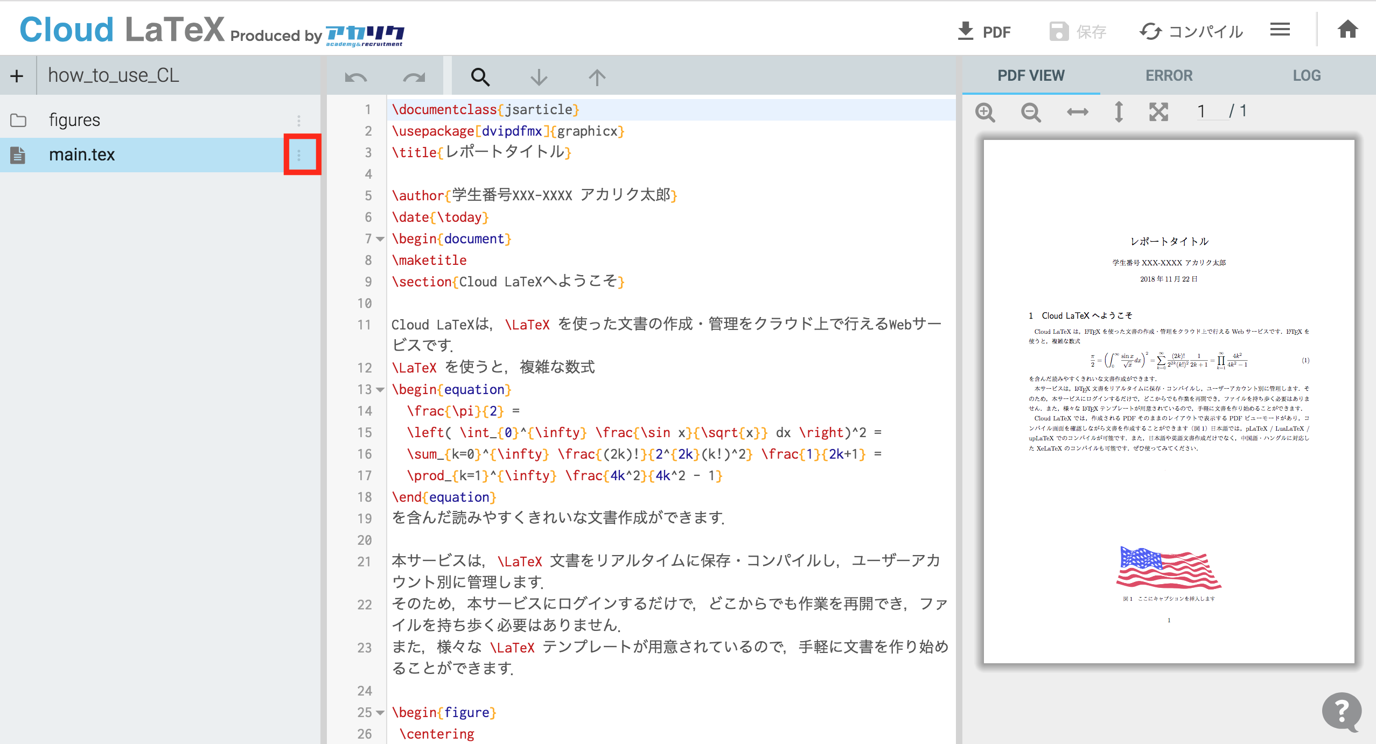This screenshot has height=744, width=1376.
Task: Open the hamburger menu
Action: pyautogui.click(x=1280, y=30)
